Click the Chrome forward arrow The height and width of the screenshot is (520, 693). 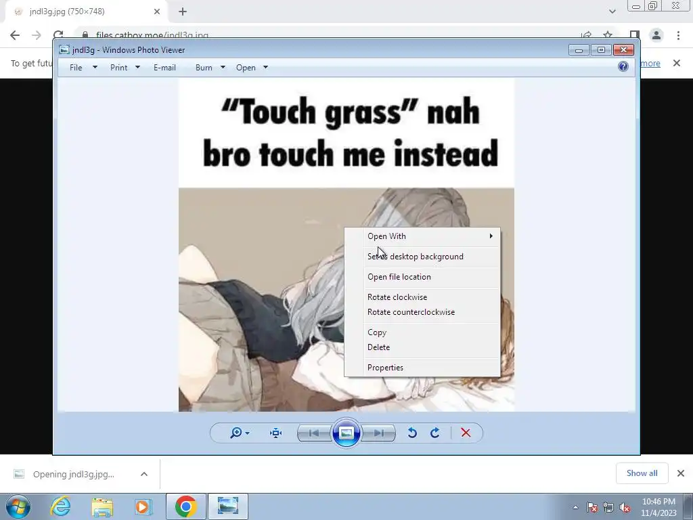37,35
